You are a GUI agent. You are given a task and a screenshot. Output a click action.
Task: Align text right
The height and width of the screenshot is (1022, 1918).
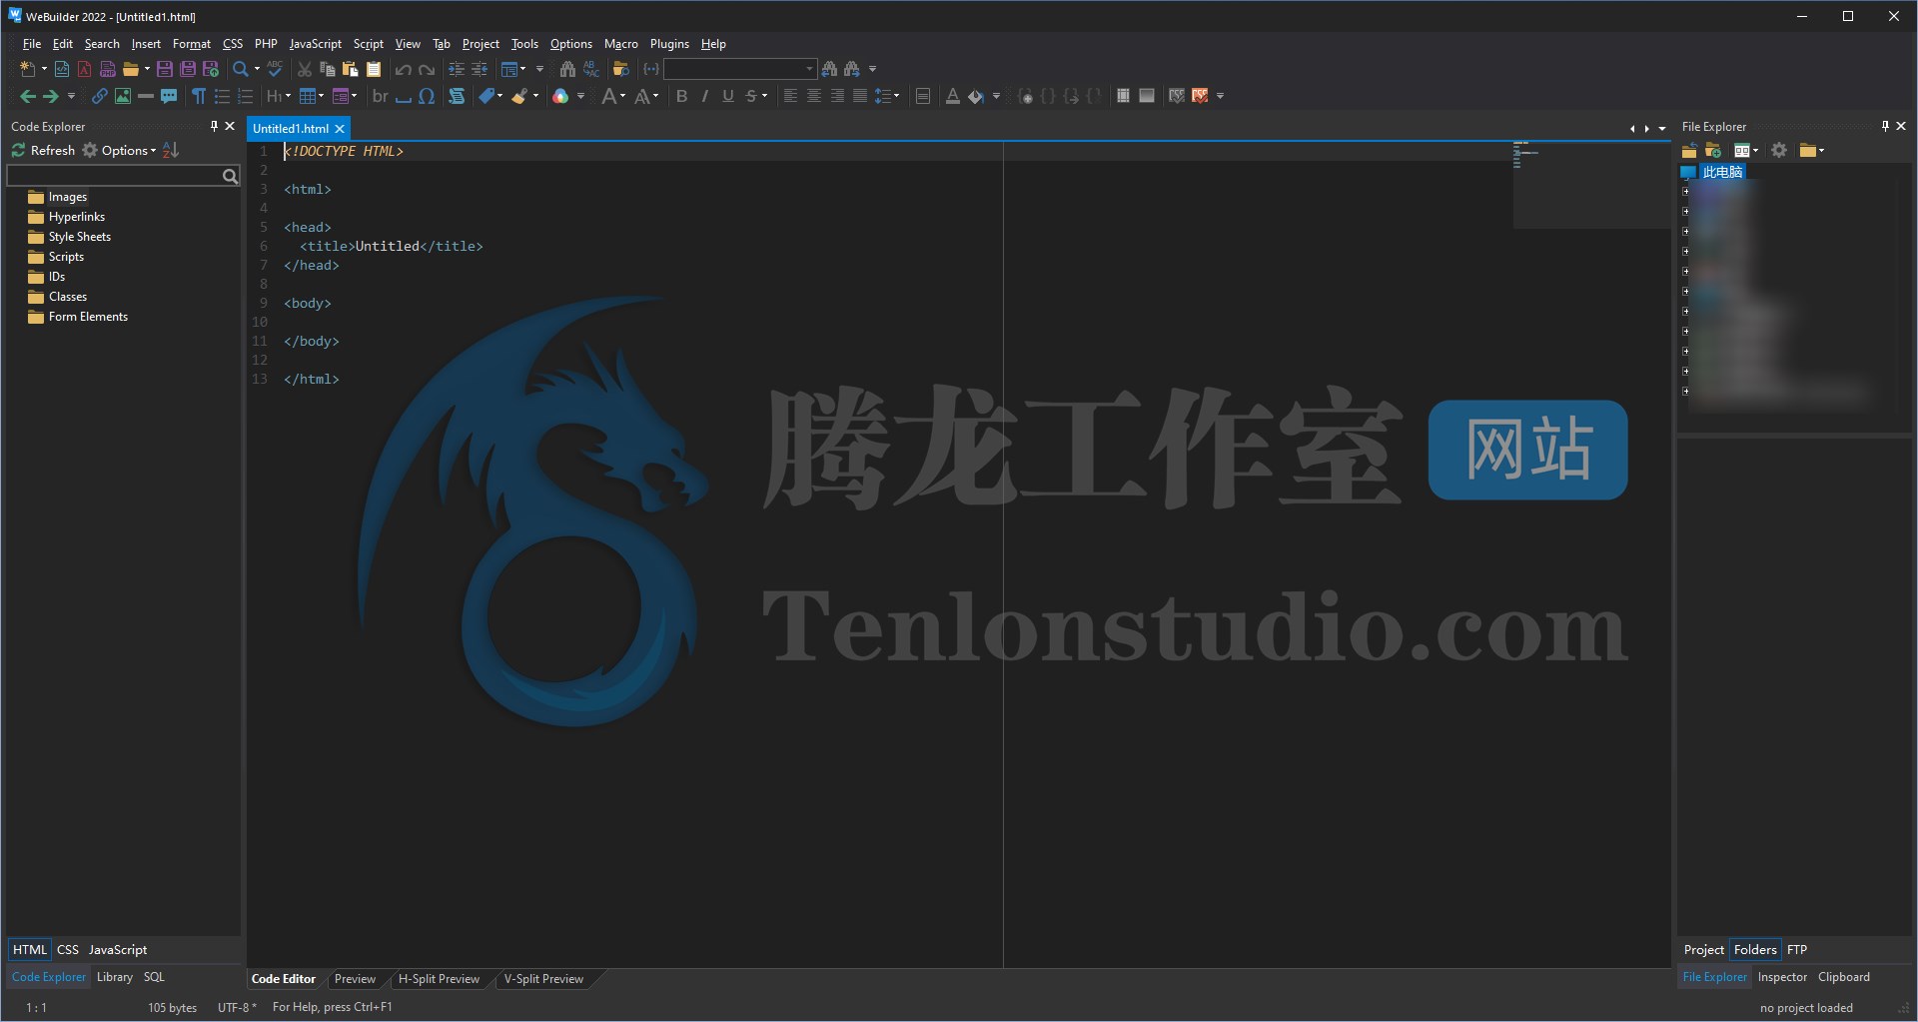click(x=837, y=96)
